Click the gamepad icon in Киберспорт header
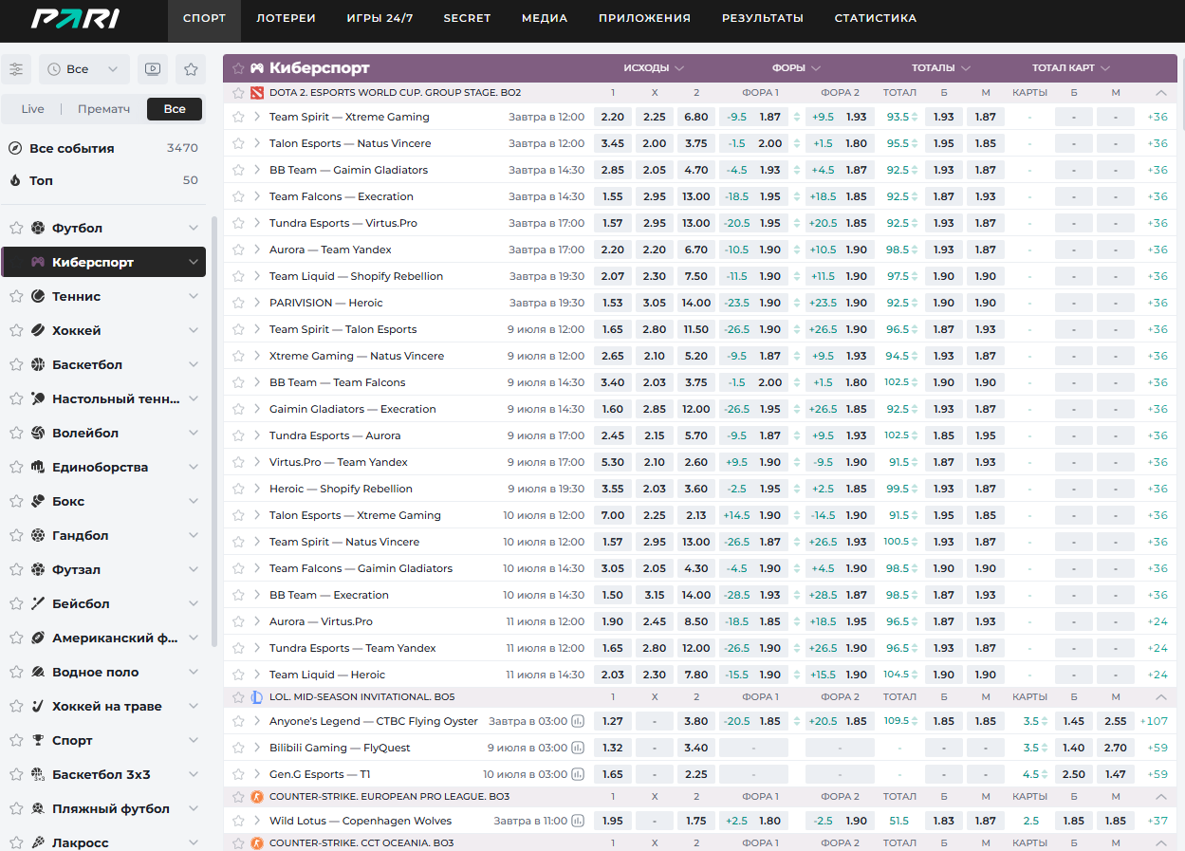1185x851 pixels. pyautogui.click(x=257, y=68)
